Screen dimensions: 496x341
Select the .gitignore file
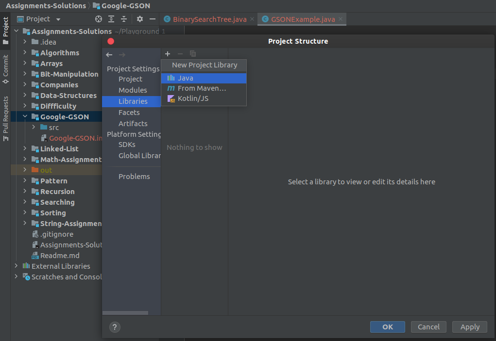57,234
